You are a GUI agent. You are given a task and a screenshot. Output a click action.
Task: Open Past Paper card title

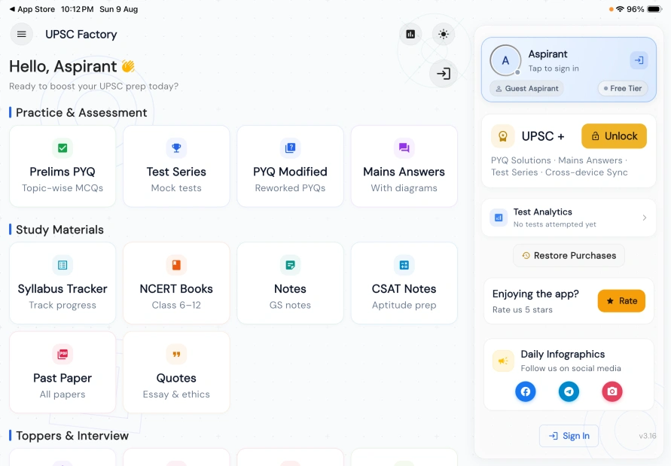pos(63,378)
